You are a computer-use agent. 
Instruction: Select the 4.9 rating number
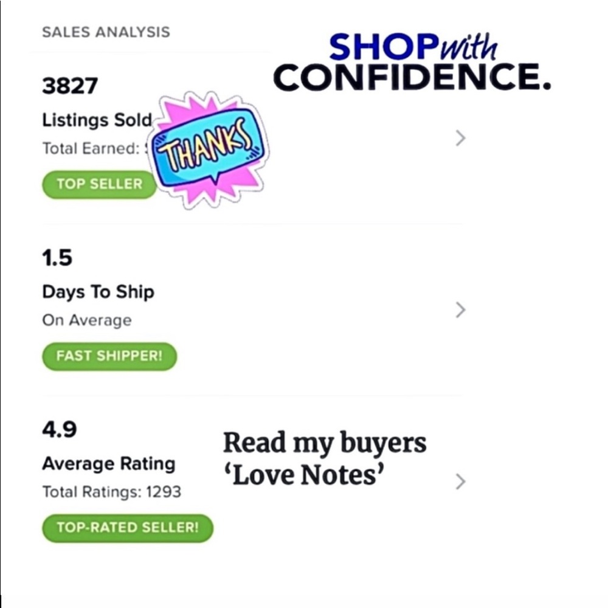[x=59, y=430]
